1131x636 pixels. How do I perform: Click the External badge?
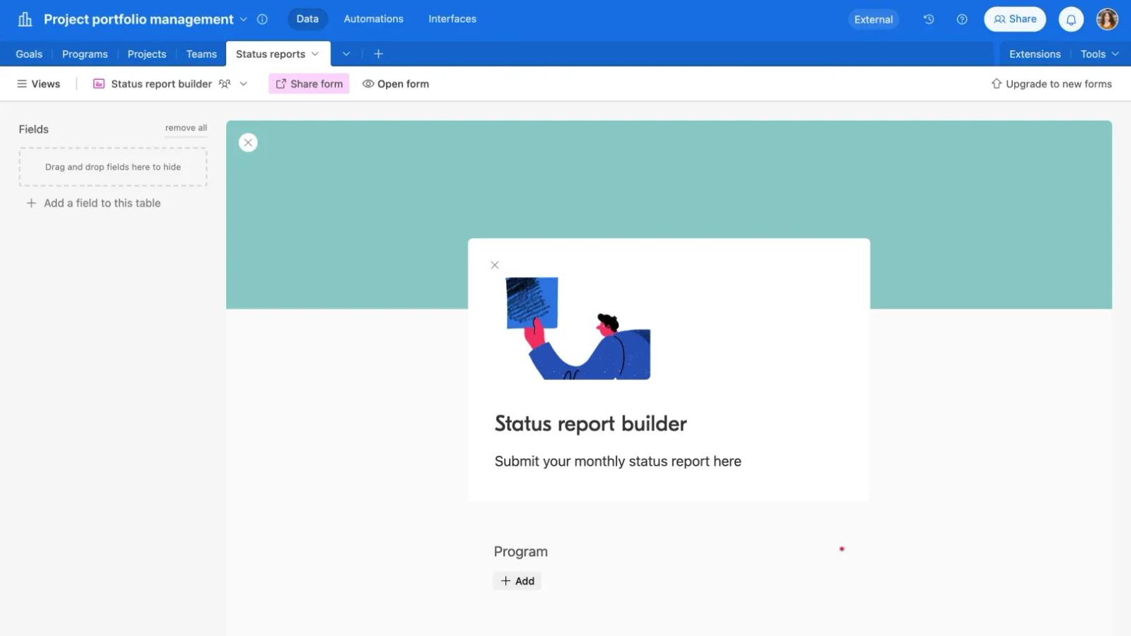click(x=873, y=19)
